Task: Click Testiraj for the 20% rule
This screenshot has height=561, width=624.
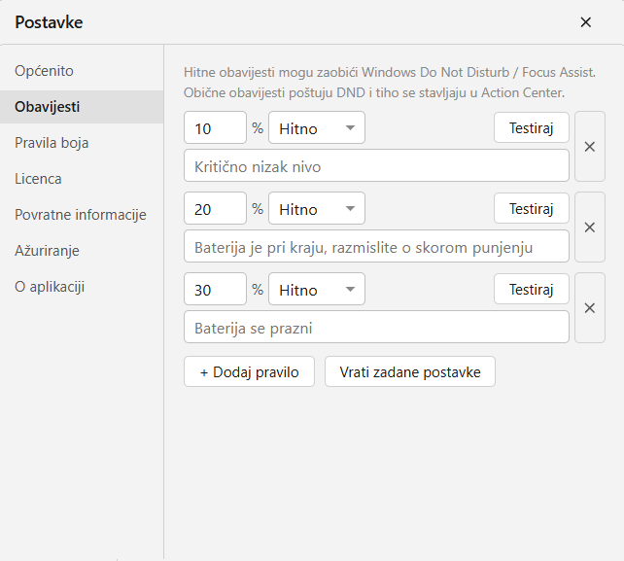Action: point(532,208)
